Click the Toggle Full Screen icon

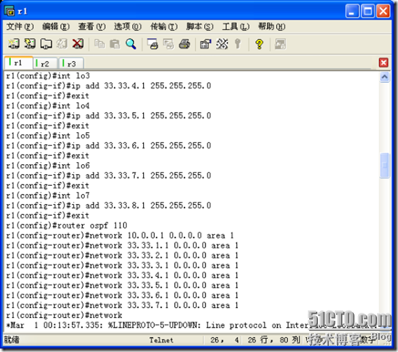pos(281,44)
